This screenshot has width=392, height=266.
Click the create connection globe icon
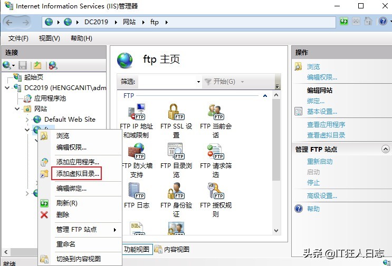(7, 65)
